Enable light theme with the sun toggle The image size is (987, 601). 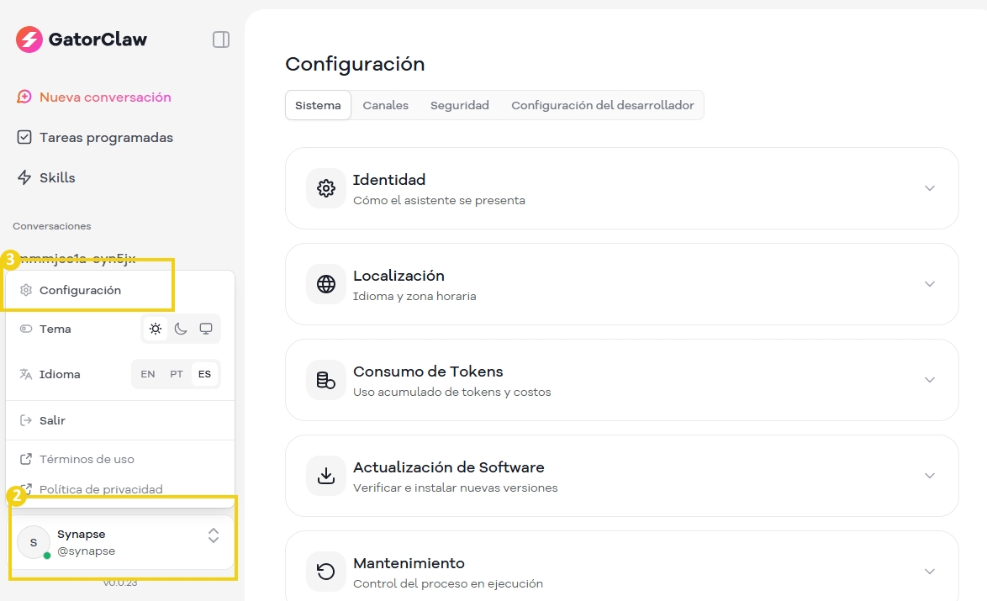(155, 329)
